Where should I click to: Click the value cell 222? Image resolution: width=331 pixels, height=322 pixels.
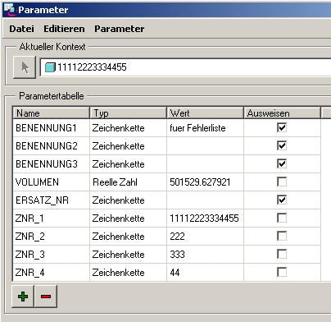pos(205,237)
